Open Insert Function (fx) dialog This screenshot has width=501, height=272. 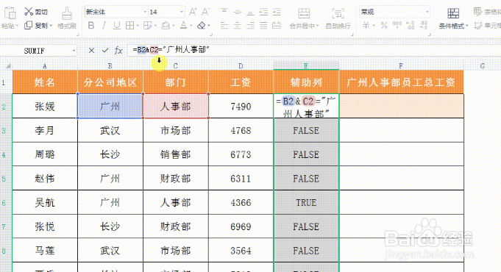118,51
